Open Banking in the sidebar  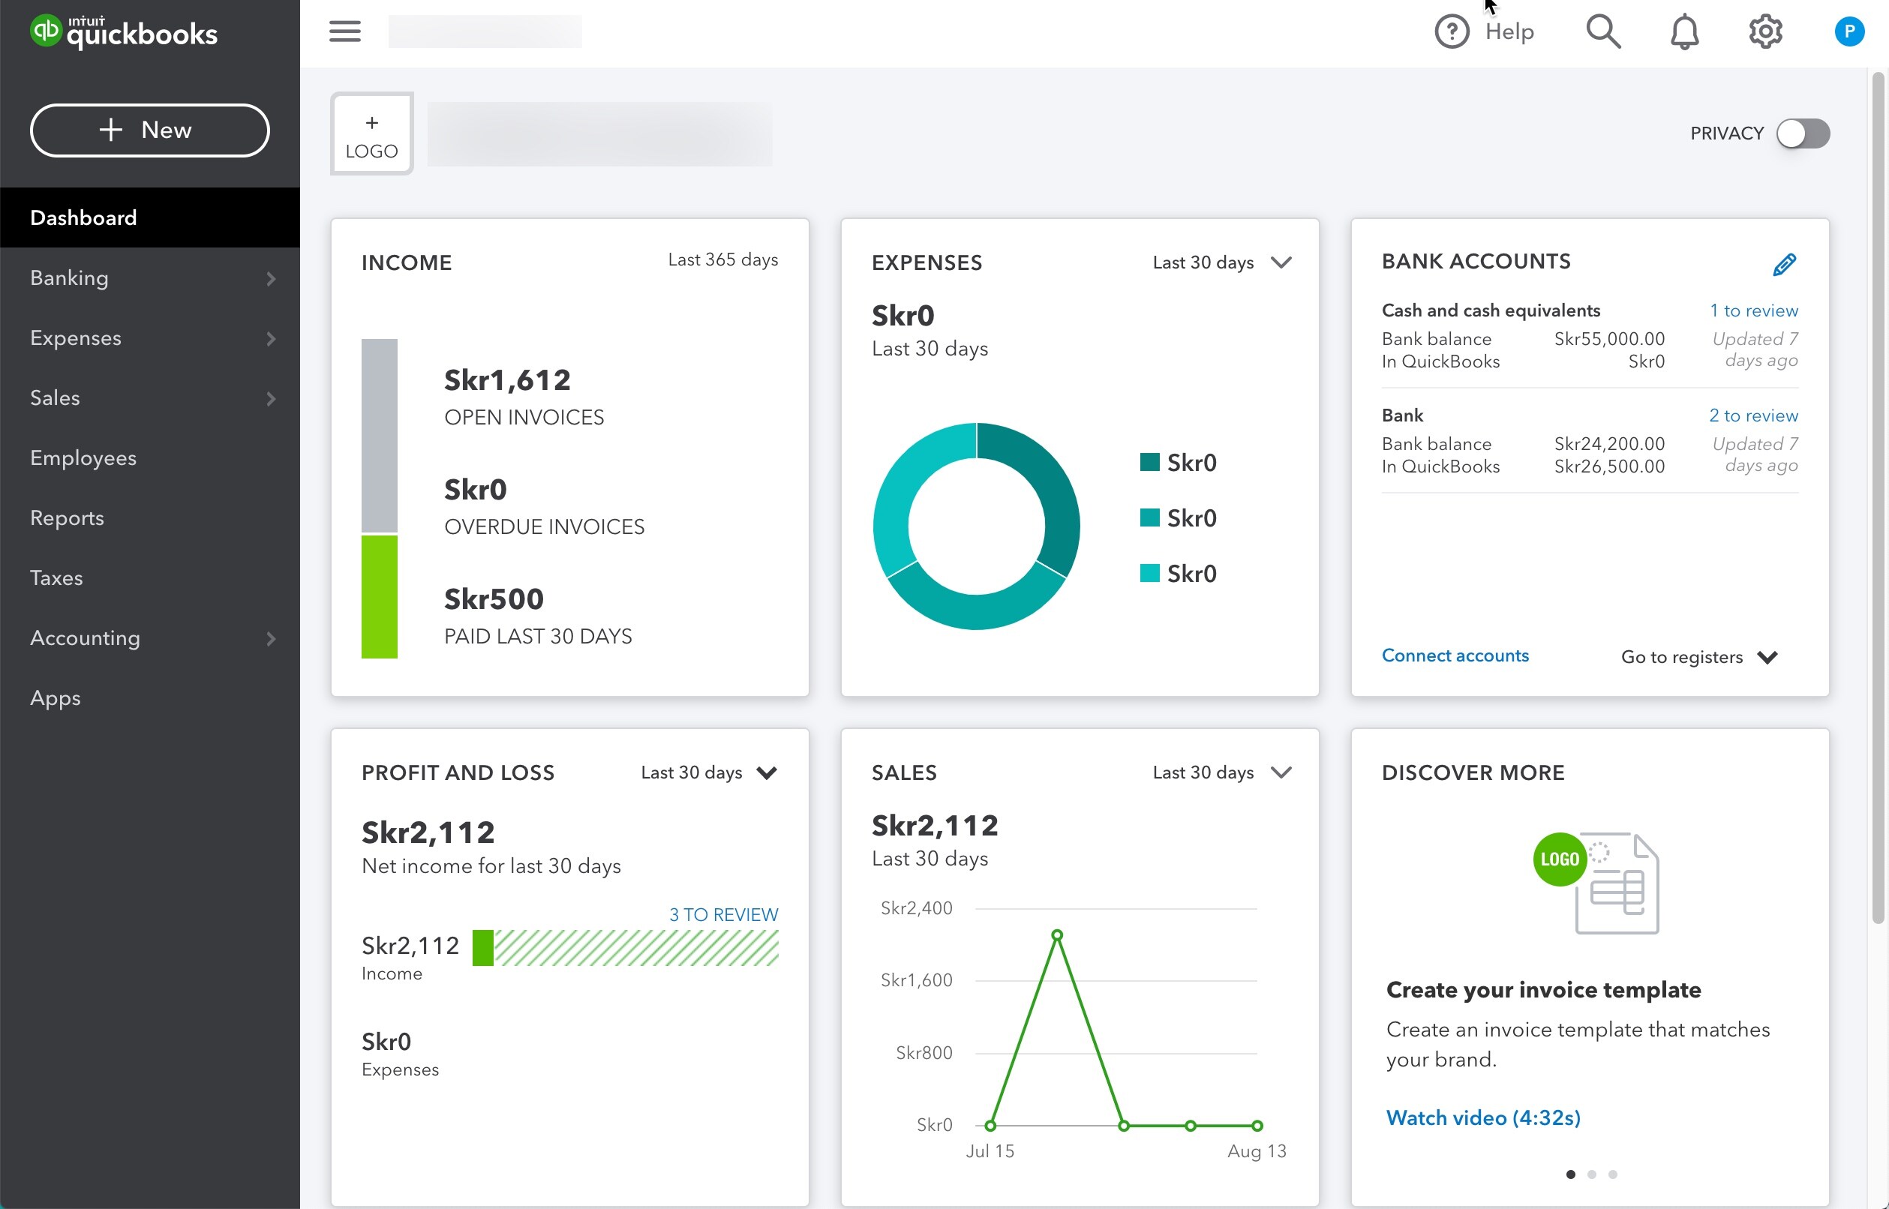click(150, 278)
